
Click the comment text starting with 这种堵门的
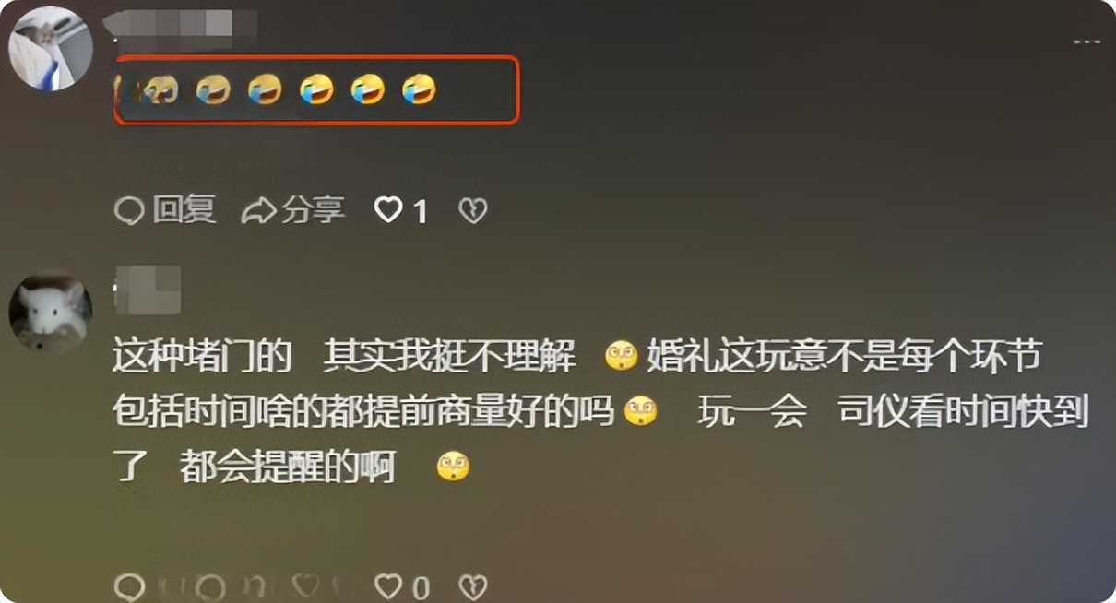(x=600, y=411)
